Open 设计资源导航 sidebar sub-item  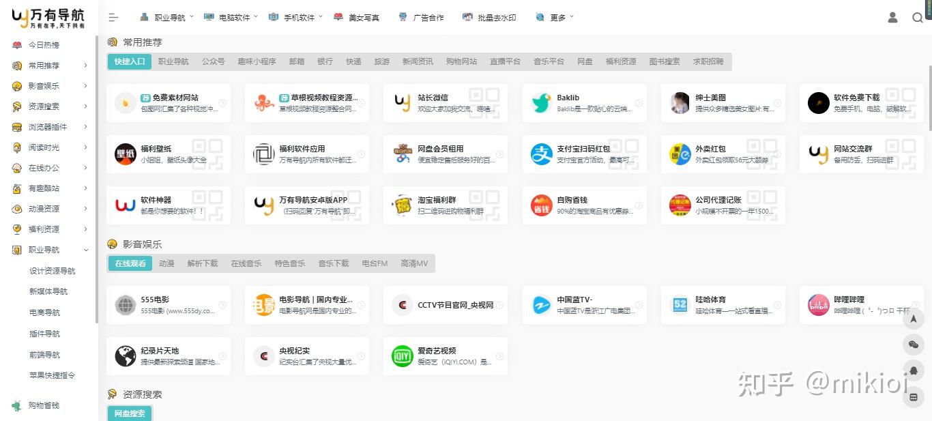pos(53,271)
